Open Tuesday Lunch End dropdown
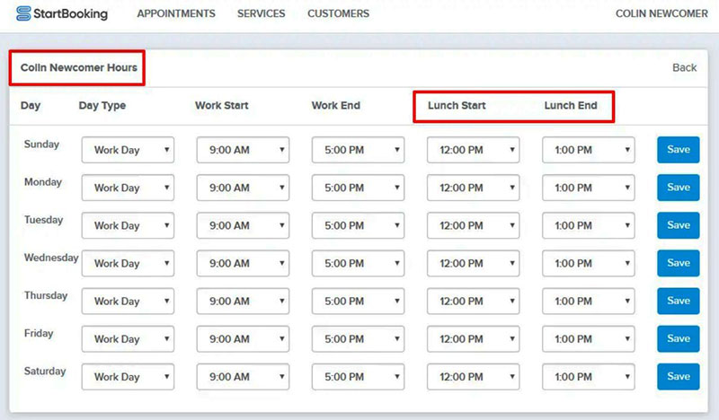 (x=589, y=225)
